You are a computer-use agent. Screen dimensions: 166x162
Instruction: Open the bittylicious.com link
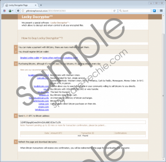click(x=42, y=110)
